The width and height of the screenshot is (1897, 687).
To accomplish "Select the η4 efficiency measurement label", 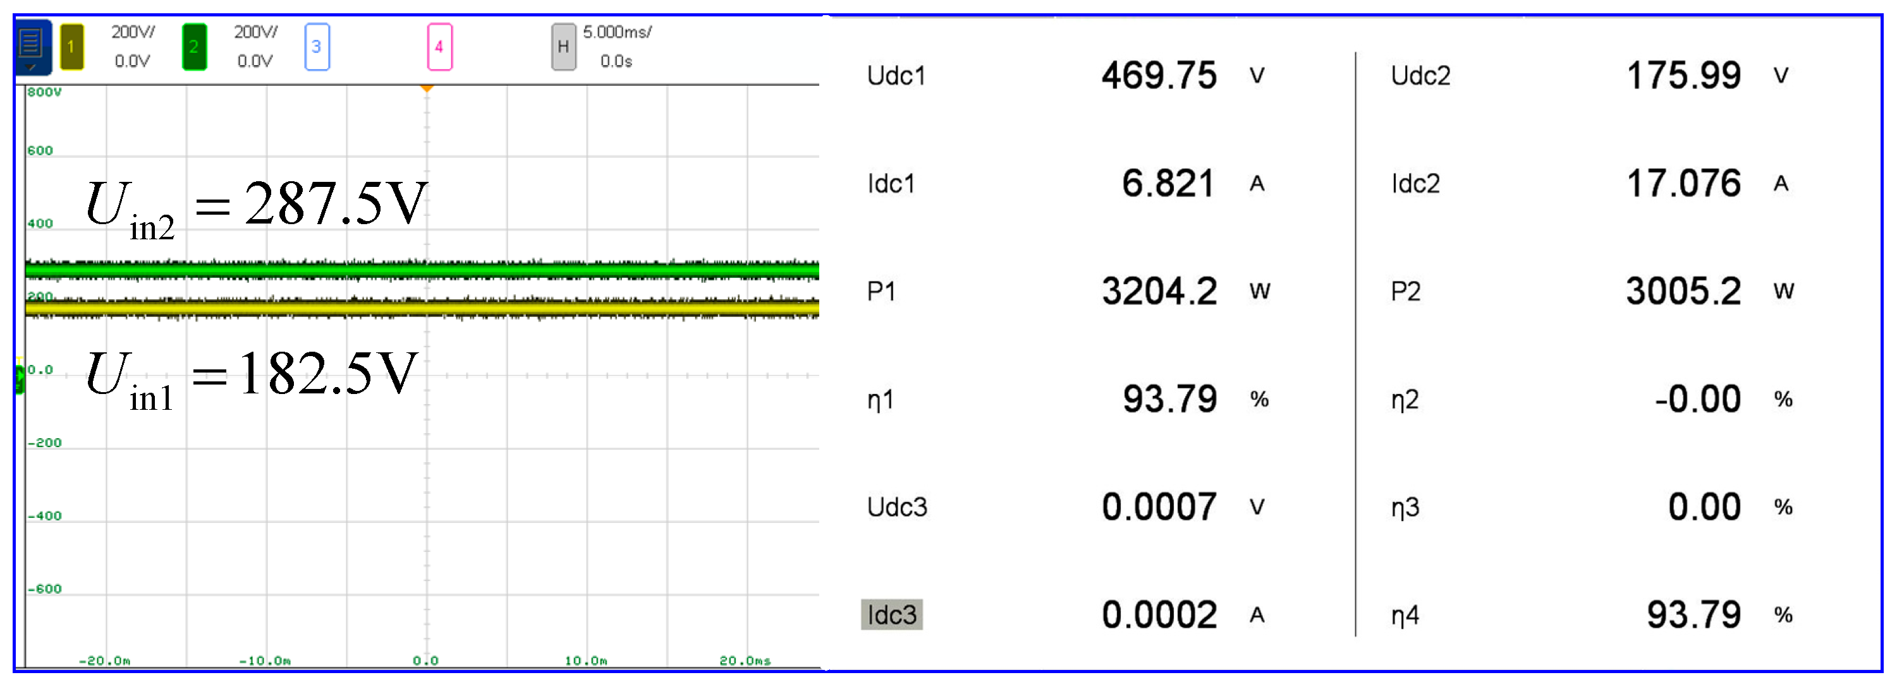I will pos(1405,616).
